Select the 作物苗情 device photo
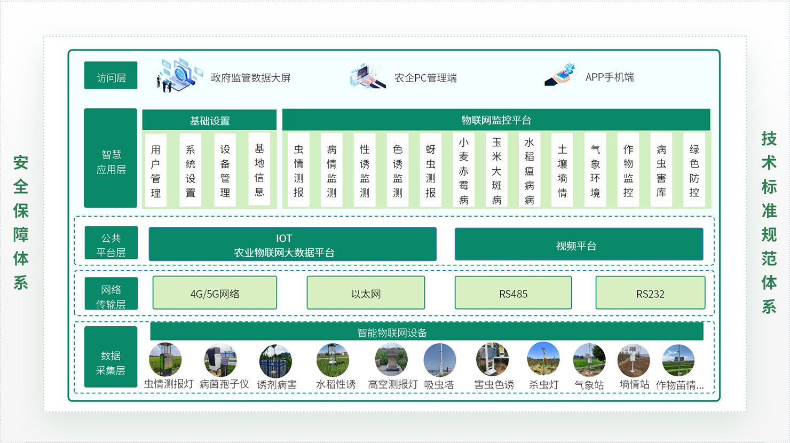This screenshot has height=443, width=790. point(678,360)
